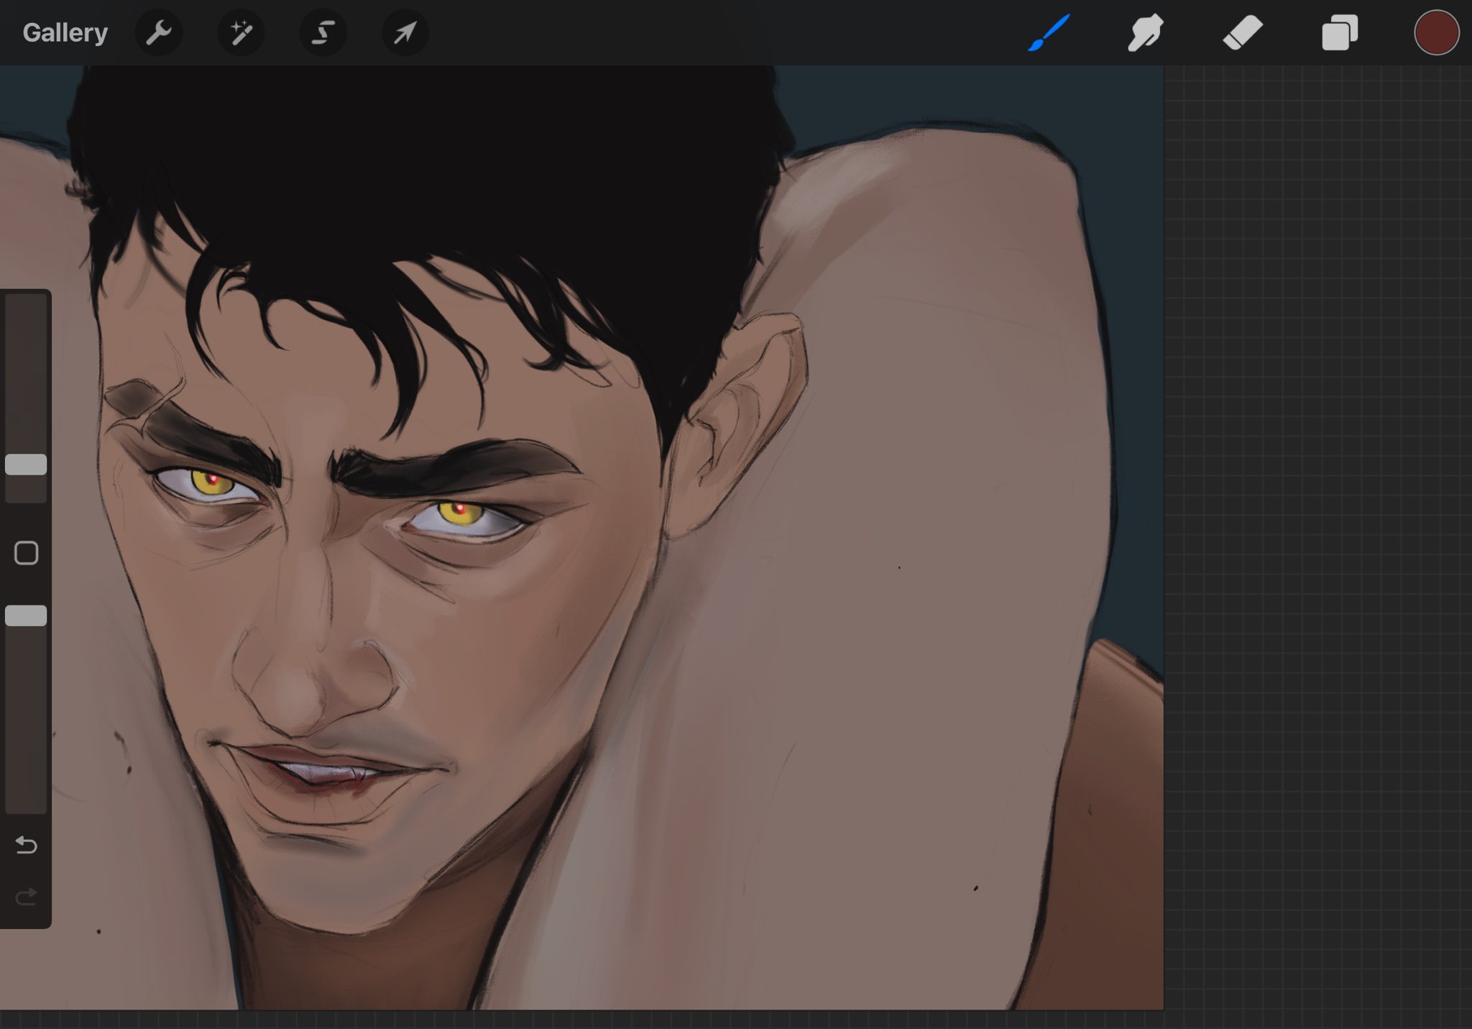Tap the square Modify button on sidebar

click(x=27, y=553)
